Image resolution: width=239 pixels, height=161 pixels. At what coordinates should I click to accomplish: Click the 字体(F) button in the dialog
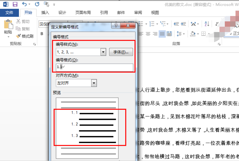coord(120,52)
